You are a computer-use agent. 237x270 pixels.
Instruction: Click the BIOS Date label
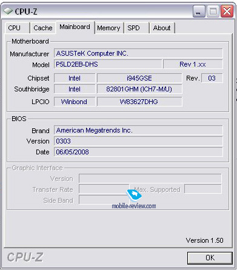click(x=42, y=152)
